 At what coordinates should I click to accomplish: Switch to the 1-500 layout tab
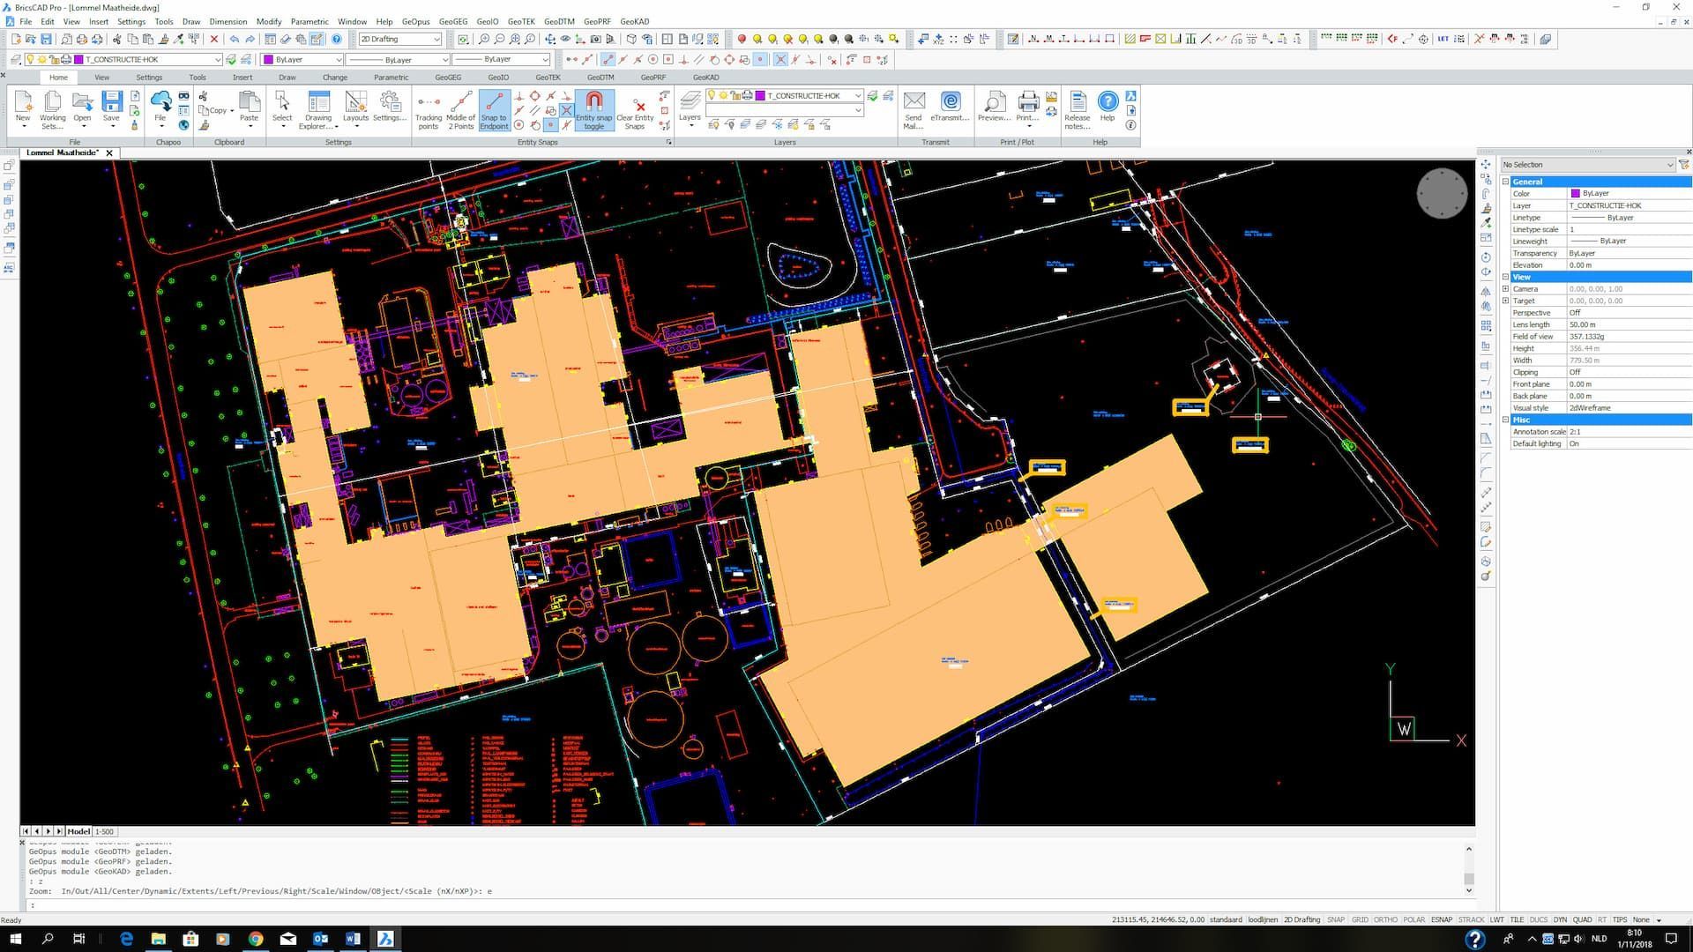pos(104,831)
